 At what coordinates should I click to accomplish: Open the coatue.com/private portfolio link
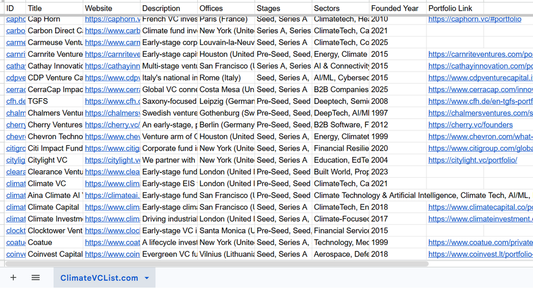pyautogui.click(x=480, y=242)
